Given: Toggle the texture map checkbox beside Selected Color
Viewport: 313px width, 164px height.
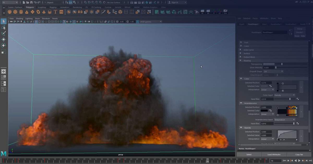Looking at the screenshot, I should [x=270, y=86].
